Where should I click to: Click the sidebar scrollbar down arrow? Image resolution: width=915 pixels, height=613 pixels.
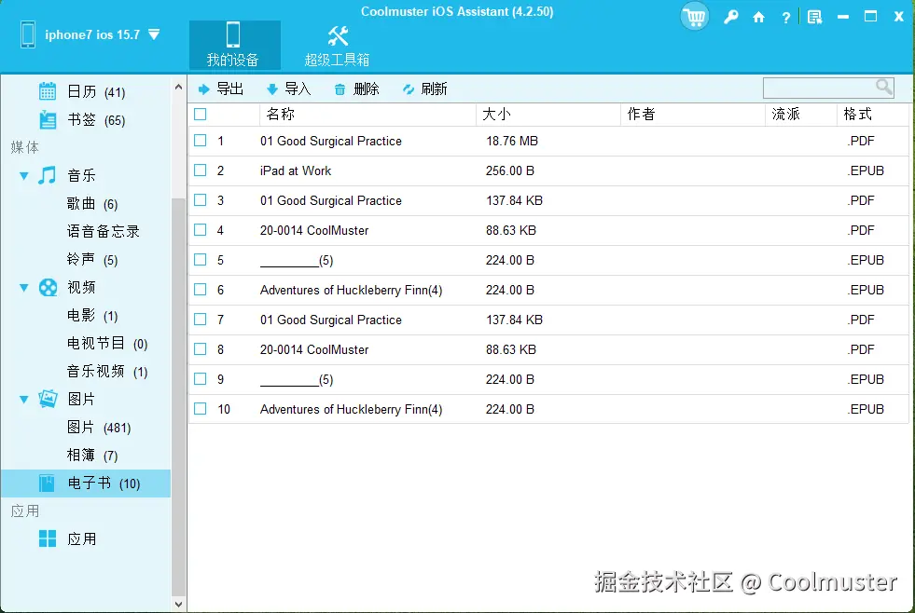pos(178,605)
